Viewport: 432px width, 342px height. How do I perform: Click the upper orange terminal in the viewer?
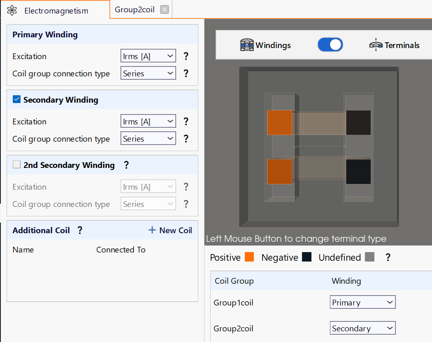280,123
